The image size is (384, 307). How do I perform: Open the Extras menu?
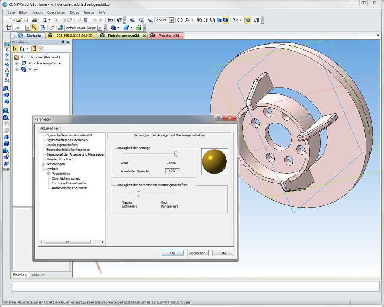click(74, 12)
